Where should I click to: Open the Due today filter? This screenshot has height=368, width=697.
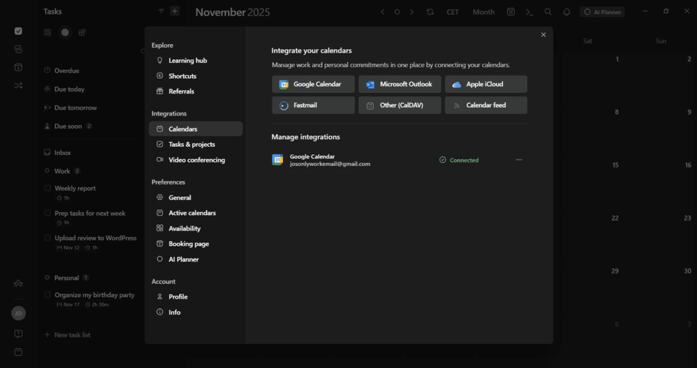coord(64,89)
